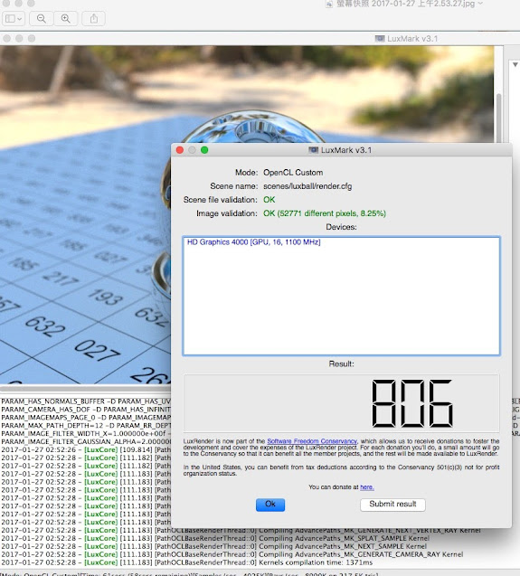
Task: Click the PARAM_HAS_NORMALS_BUFFER log line
Action: point(86,401)
